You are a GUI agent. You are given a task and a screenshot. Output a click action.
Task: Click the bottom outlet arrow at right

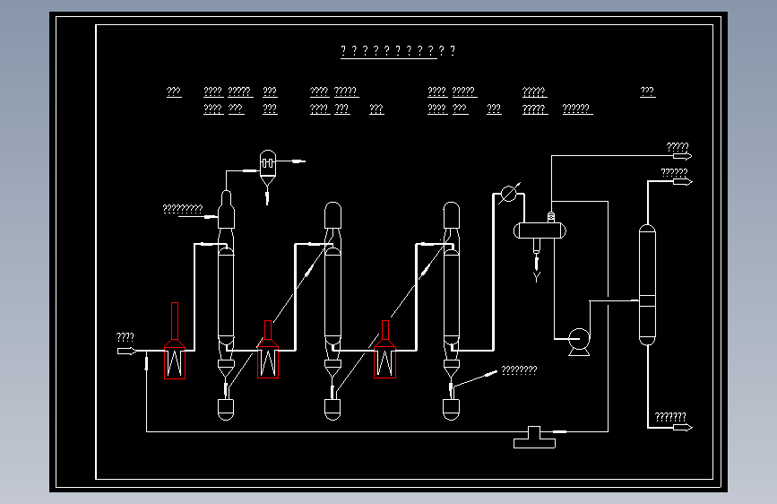click(682, 428)
